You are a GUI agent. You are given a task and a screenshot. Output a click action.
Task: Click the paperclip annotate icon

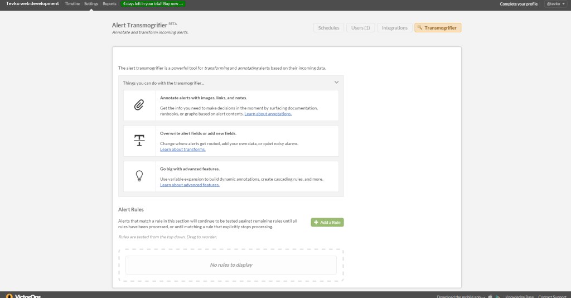point(139,105)
